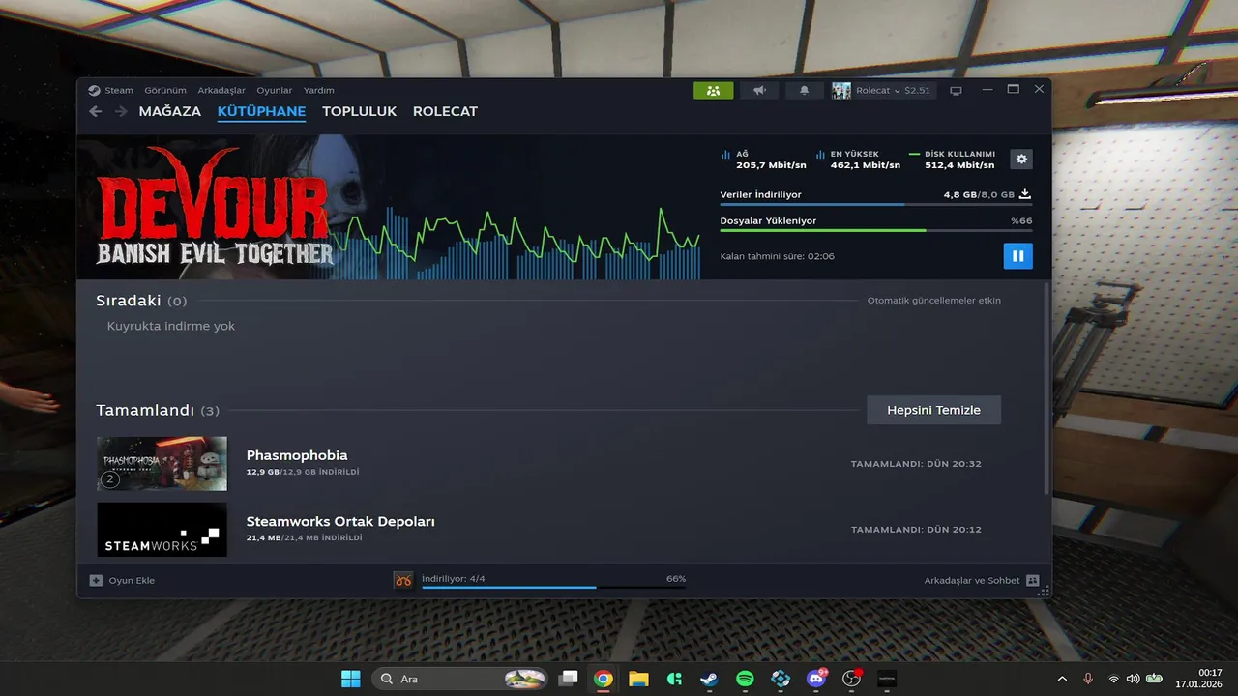The width and height of the screenshot is (1238, 696).
Task: Click the back navigation arrow
Action: coord(95,111)
